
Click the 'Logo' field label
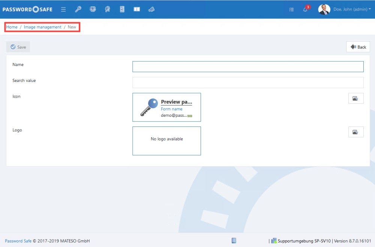(x=17, y=130)
